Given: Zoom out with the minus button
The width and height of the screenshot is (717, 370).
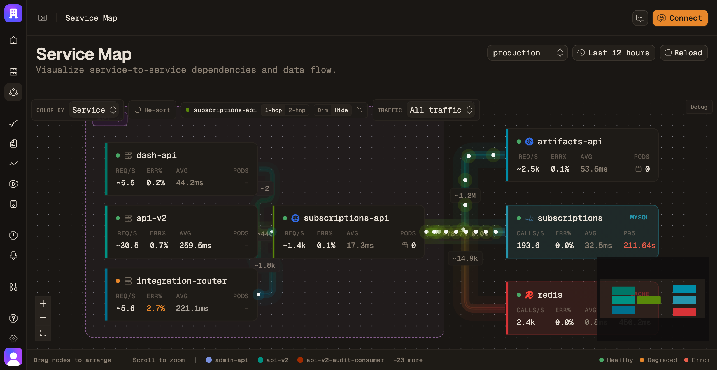Looking at the screenshot, I should click(43, 318).
